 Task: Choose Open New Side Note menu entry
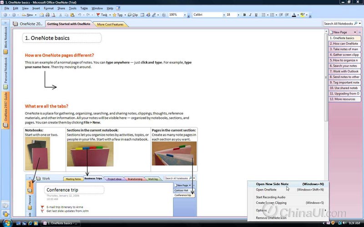288,184
